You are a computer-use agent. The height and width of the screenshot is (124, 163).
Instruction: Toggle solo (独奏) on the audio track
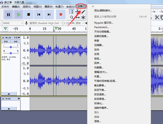(16, 42)
